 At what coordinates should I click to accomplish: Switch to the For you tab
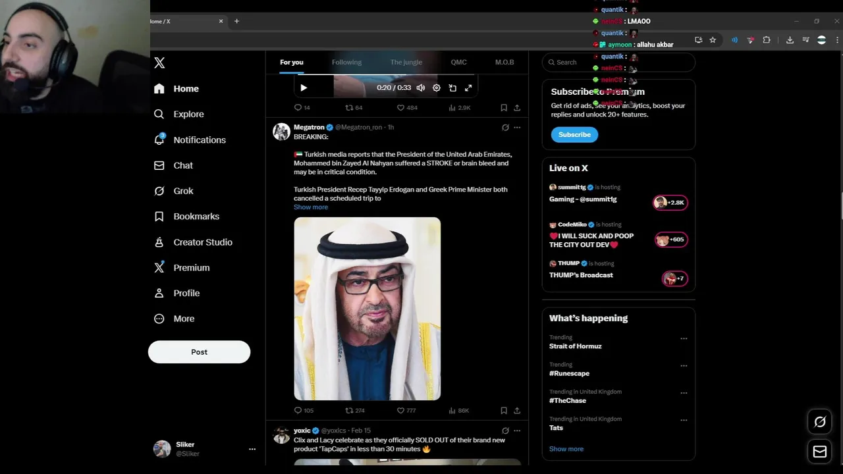(292, 62)
